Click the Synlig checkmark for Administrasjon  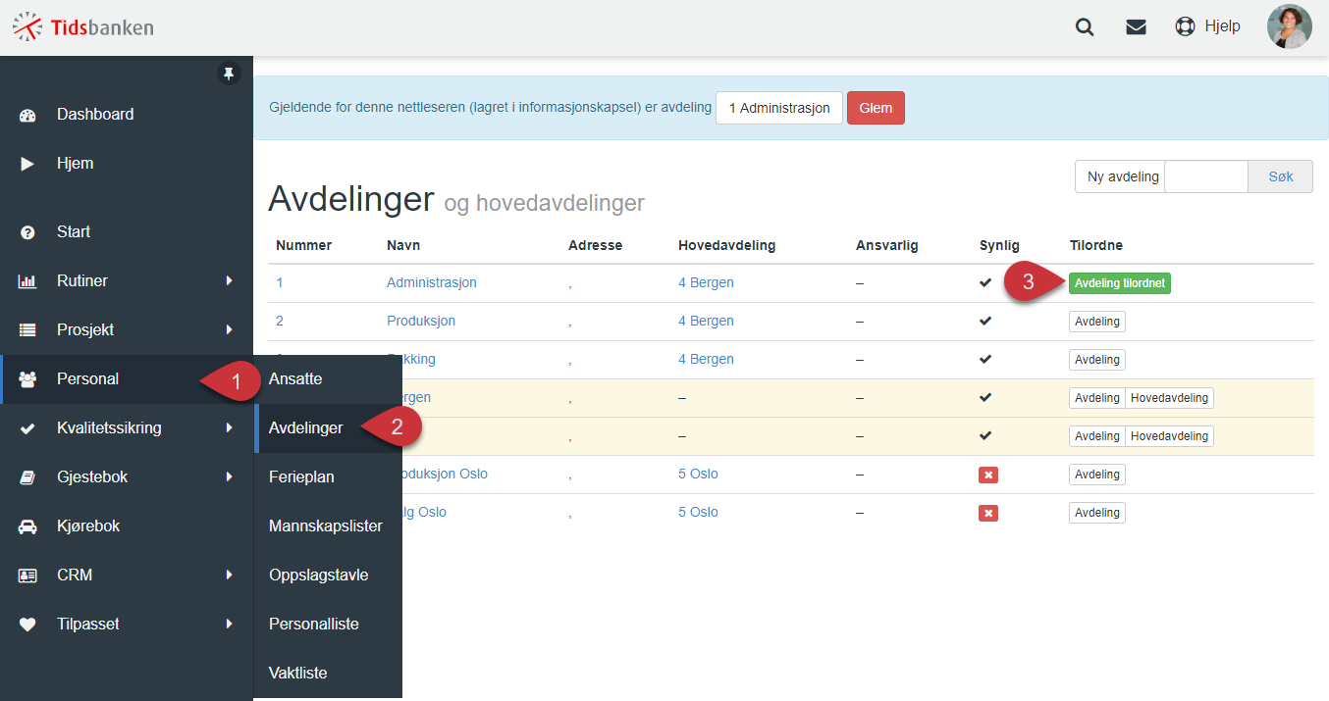pos(985,282)
